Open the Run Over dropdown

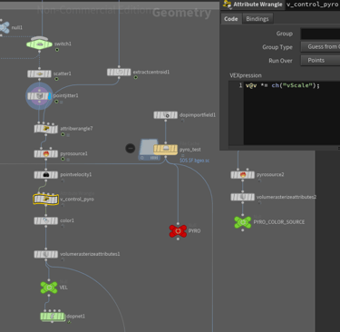[x=320, y=61]
